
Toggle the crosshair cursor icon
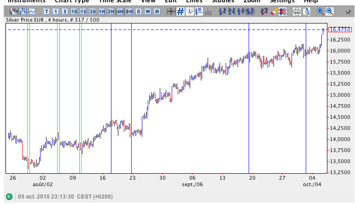171,12
